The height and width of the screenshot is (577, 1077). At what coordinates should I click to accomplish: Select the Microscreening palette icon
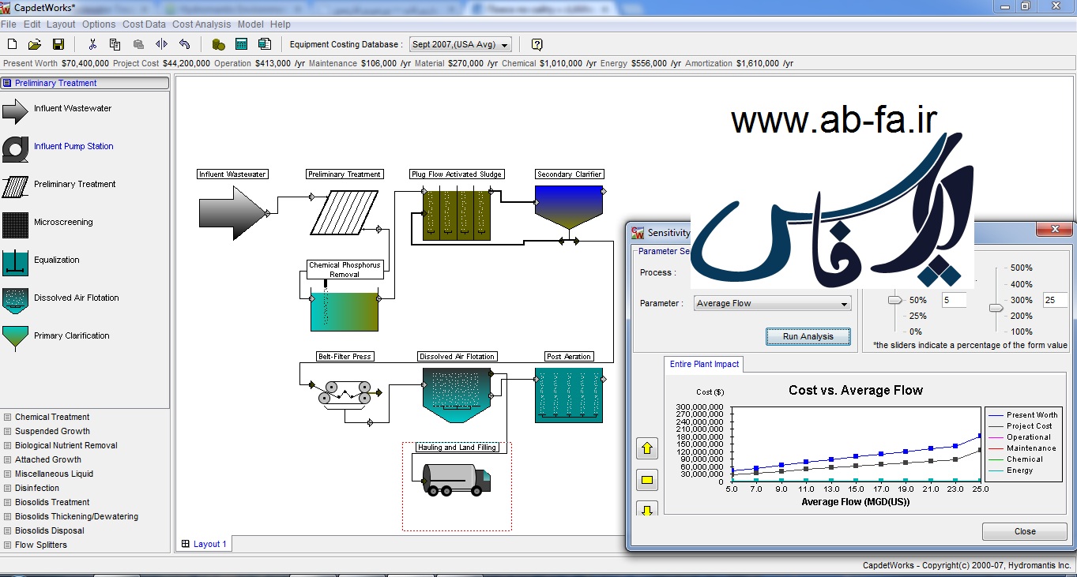tap(15, 225)
